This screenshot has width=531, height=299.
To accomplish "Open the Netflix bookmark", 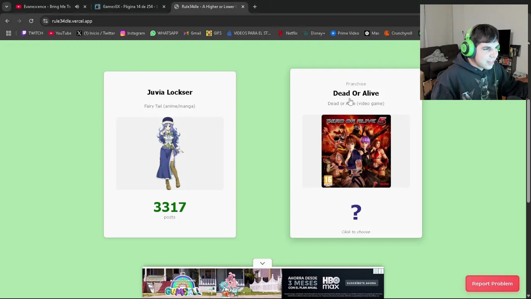I will click(287, 33).
